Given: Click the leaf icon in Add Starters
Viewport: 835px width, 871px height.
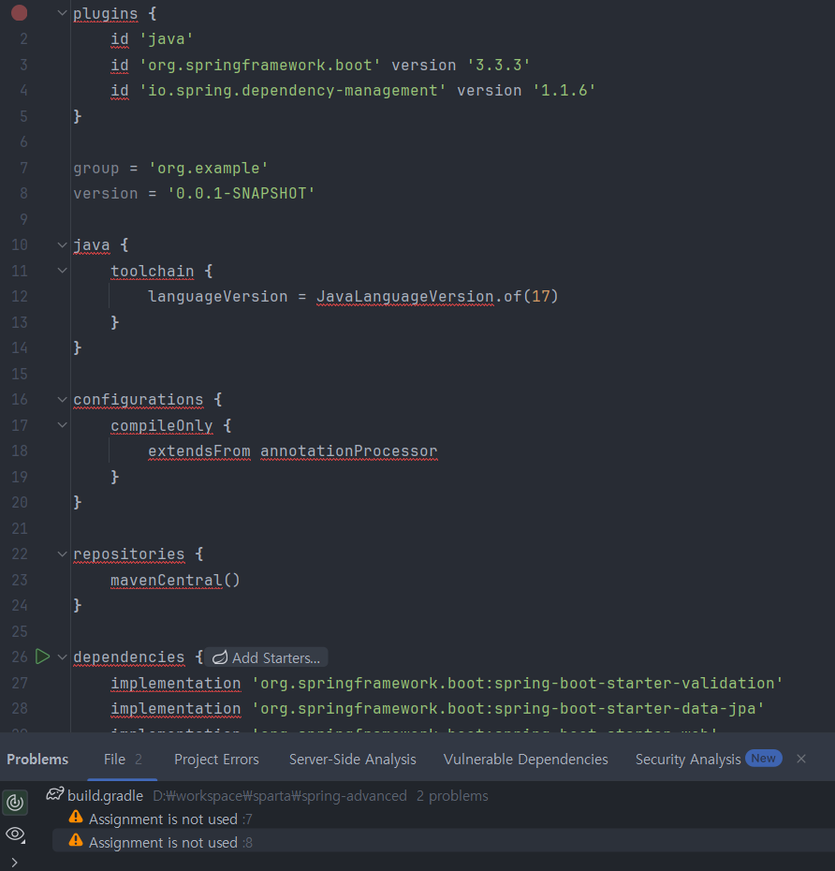Looking at the screenshot, I should point(220,657).
